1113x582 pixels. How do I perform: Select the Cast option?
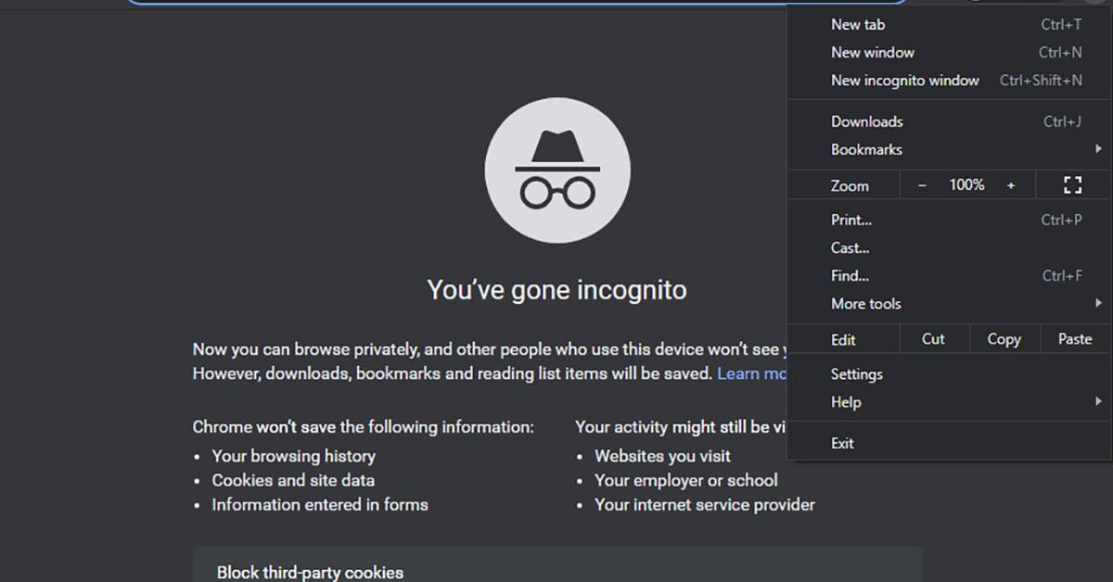point(850,247)
